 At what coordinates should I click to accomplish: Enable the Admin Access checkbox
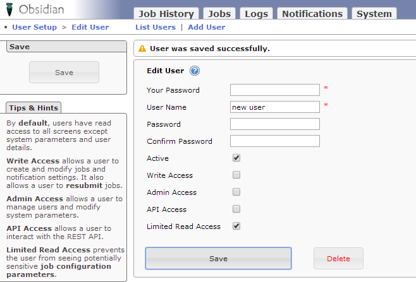tap(236, 192)
